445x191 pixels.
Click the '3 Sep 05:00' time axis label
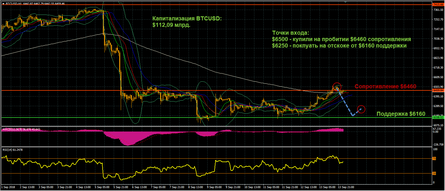coord(46,187)
